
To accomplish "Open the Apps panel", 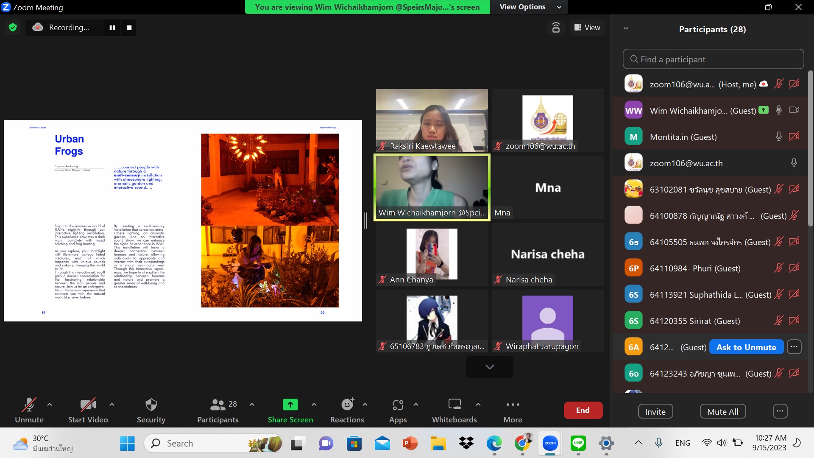I will 398,410.
